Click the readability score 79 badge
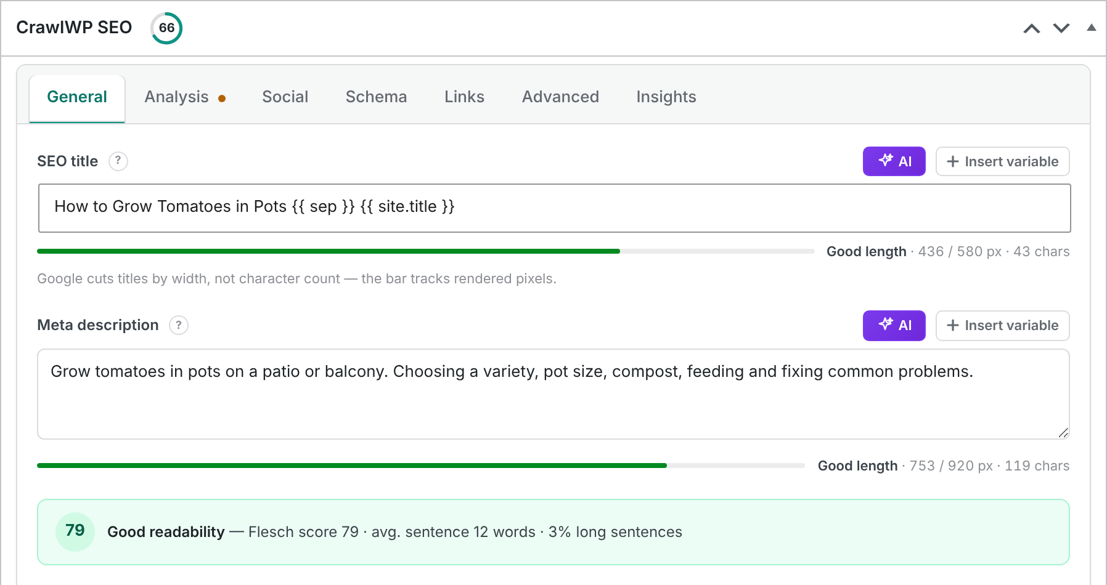This screenshot has width=1107, height=585. click(75, 531)
